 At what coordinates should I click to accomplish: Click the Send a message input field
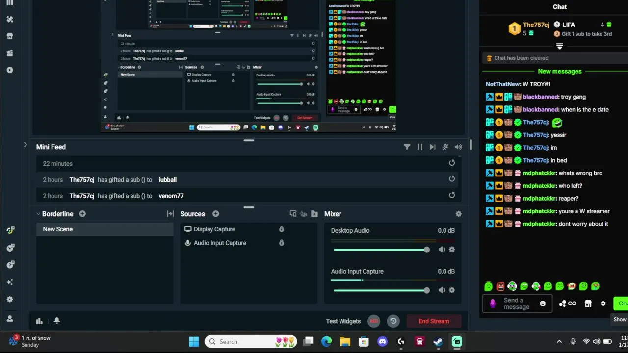click(517, 304)
